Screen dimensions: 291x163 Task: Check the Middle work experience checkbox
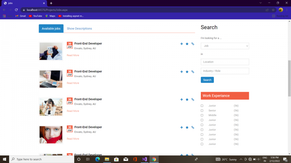pyautogui.click(x=202, y=115)
